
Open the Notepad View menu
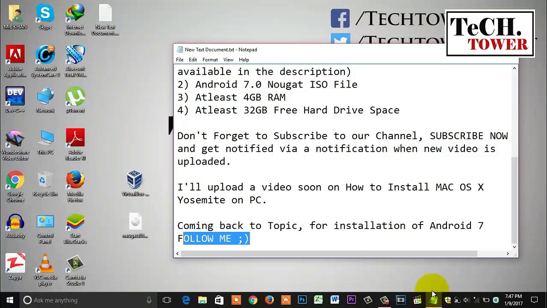point(228,60)
